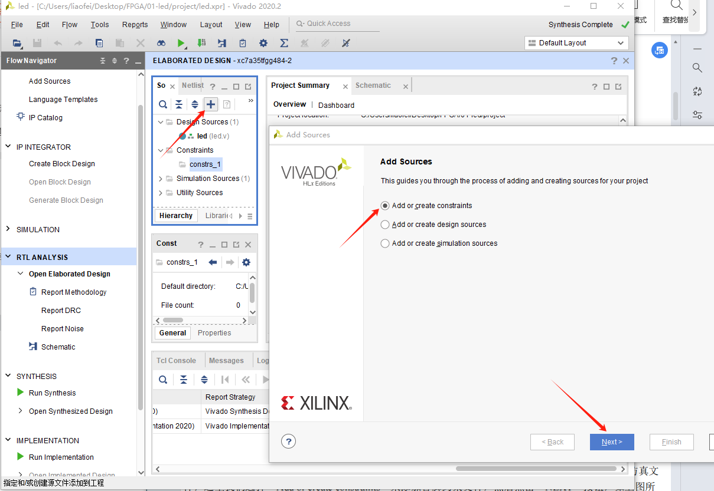Click the back arrow in Constraint properties panel
Screen dimensions: 714x491
point(213,262)
